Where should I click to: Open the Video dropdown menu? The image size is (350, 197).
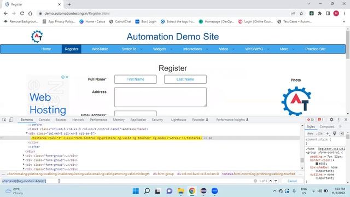[226, 49]
